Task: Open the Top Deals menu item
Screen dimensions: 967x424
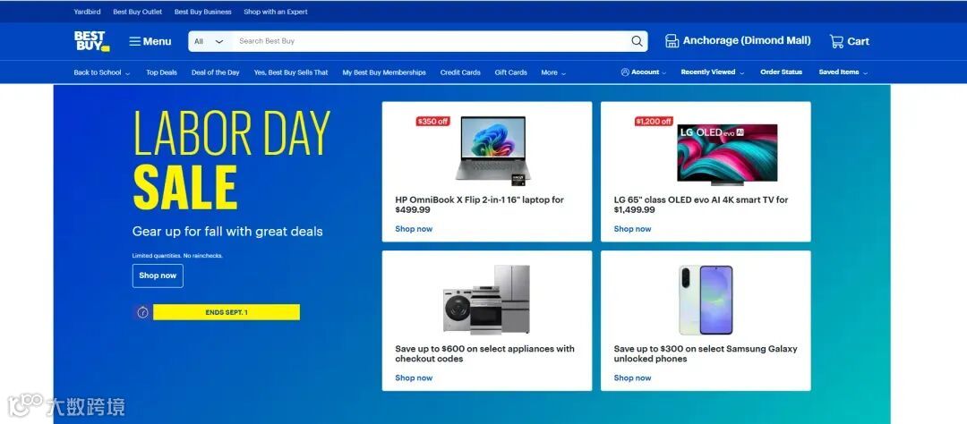Action: (x=161, y=72)
